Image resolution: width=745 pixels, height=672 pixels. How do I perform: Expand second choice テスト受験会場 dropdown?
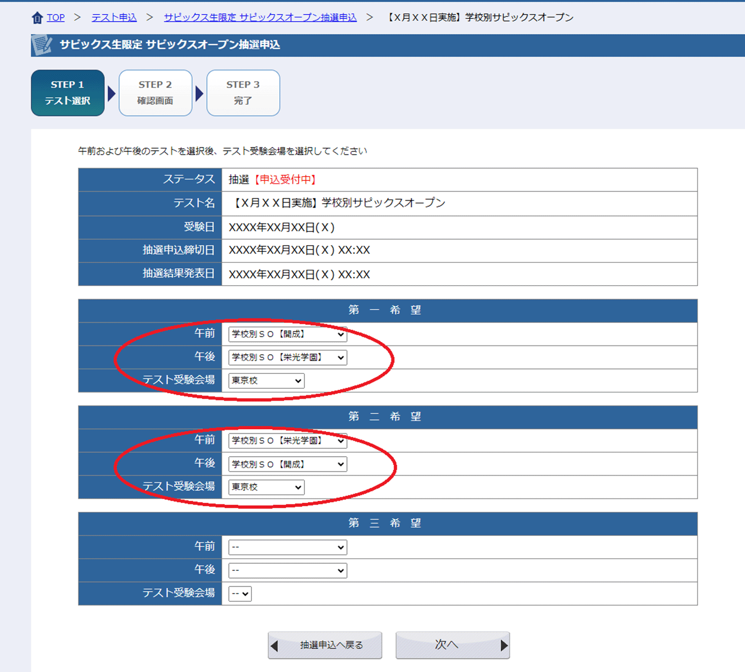266,487
